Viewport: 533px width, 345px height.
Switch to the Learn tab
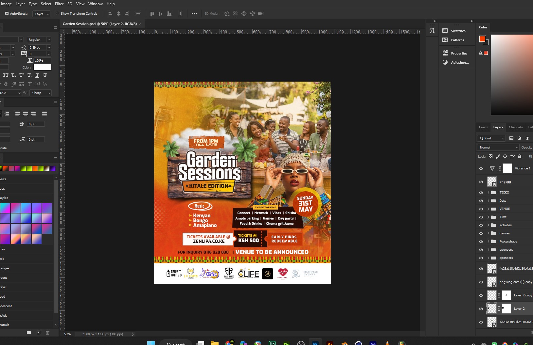click(x=483, y=127)
